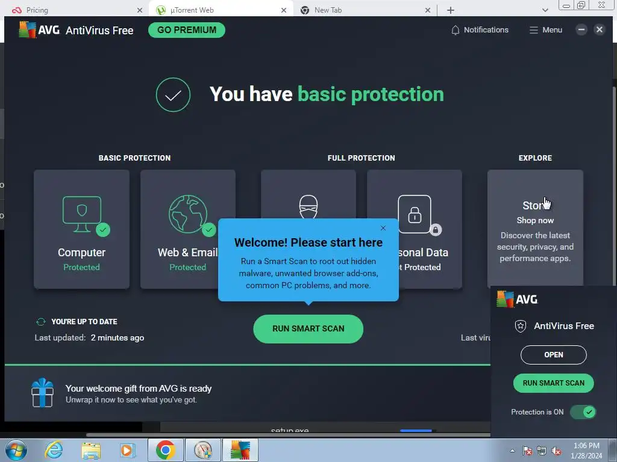This screenshot has width=617, height=462.
Task: Click the Action Center flag tray icon
Action: (527, 451)
